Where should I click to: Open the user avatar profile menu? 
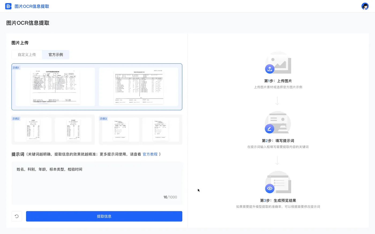tap(365, 6)
